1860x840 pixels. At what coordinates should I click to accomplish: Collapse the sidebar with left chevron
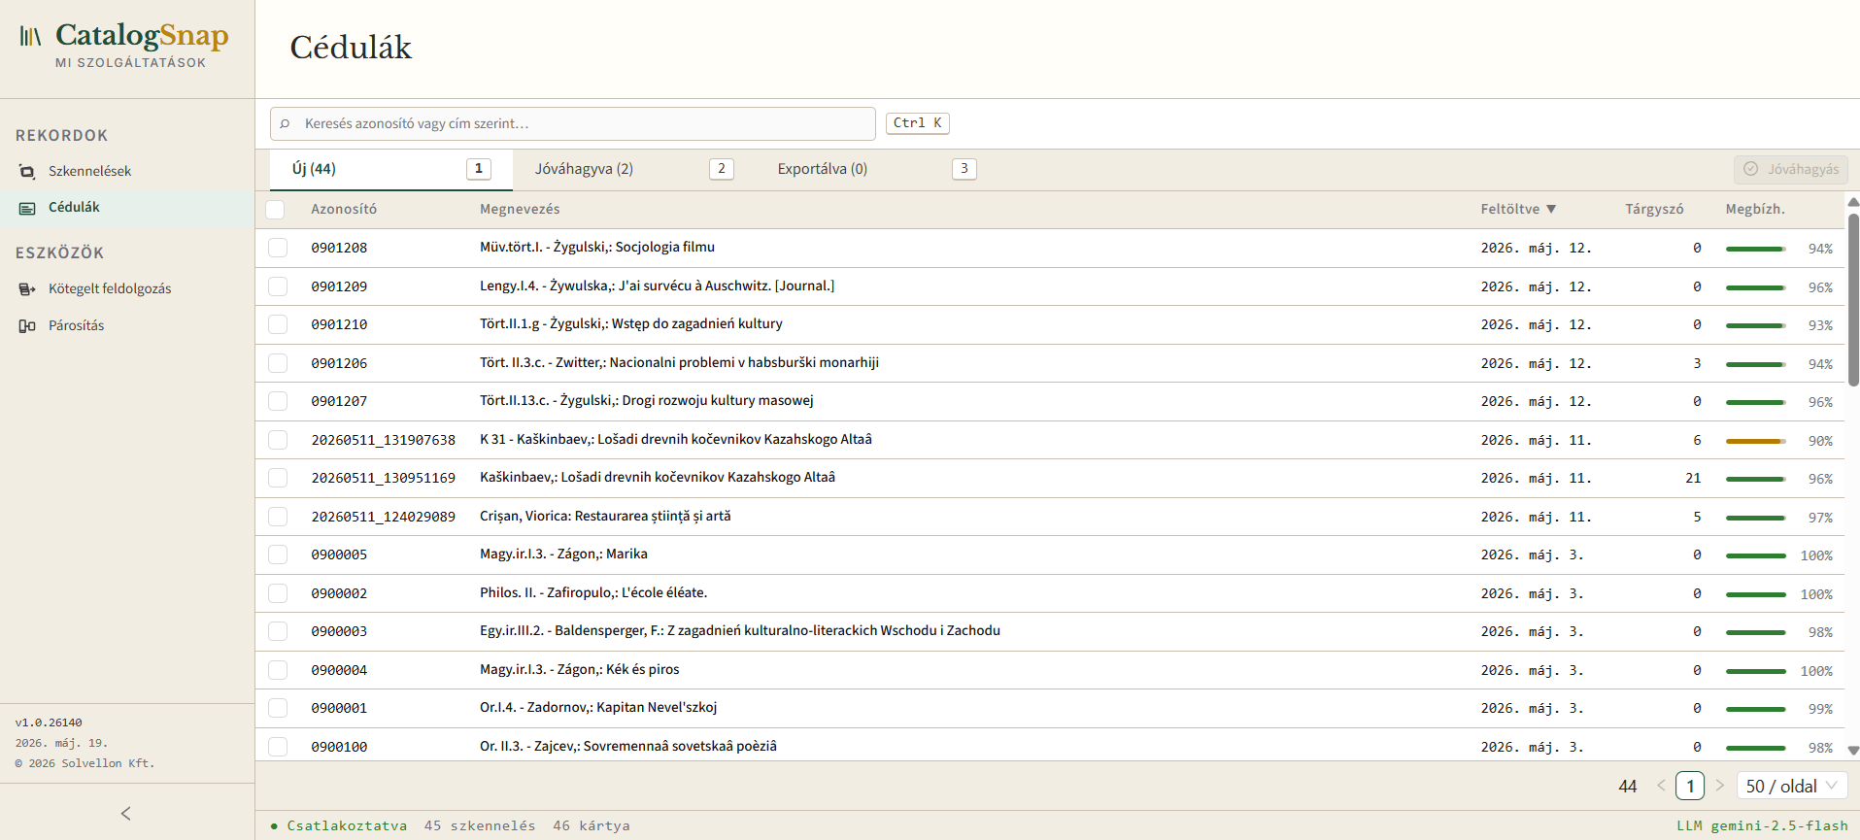tap(125, 813)
